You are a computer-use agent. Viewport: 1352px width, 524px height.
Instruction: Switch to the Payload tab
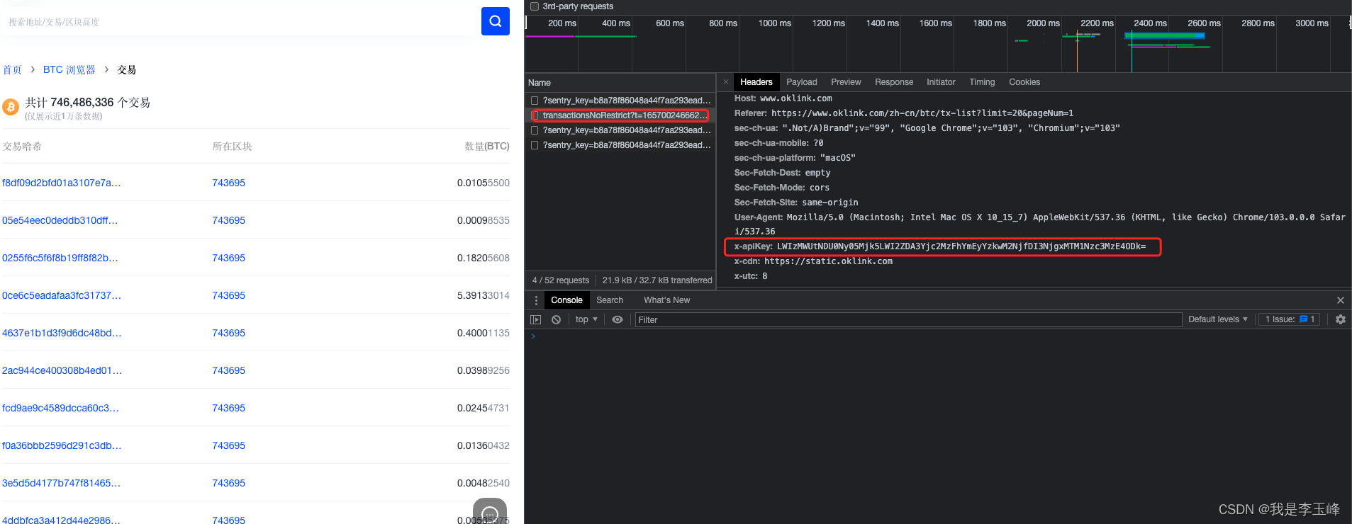[x=801, y=82]
